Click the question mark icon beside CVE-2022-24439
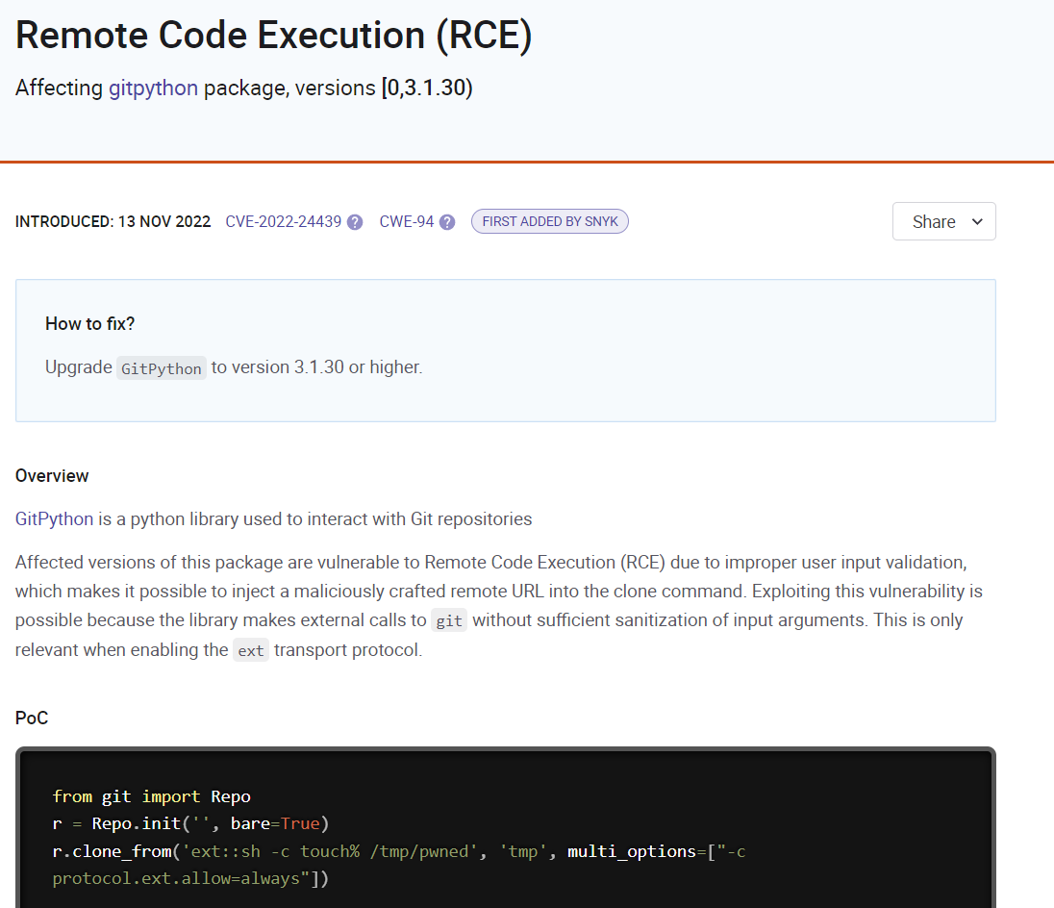This screenshot has height=908, width=1054. (355, 222)
